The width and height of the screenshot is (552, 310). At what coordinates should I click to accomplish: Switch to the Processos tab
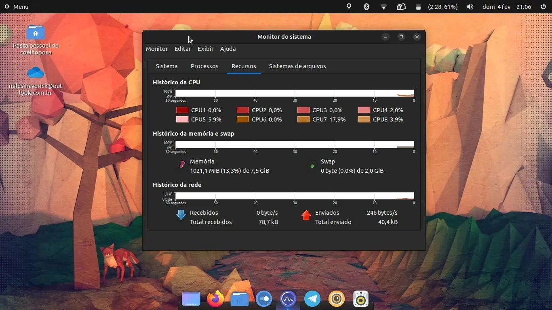coord(204,66)
